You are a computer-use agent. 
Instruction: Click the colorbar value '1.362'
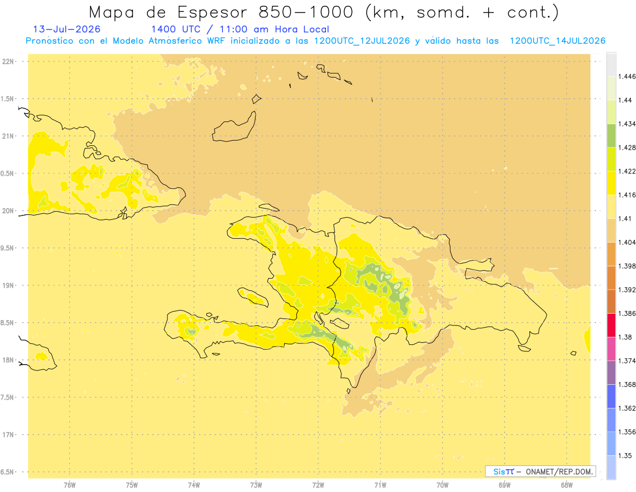click(x=627, y=408)
